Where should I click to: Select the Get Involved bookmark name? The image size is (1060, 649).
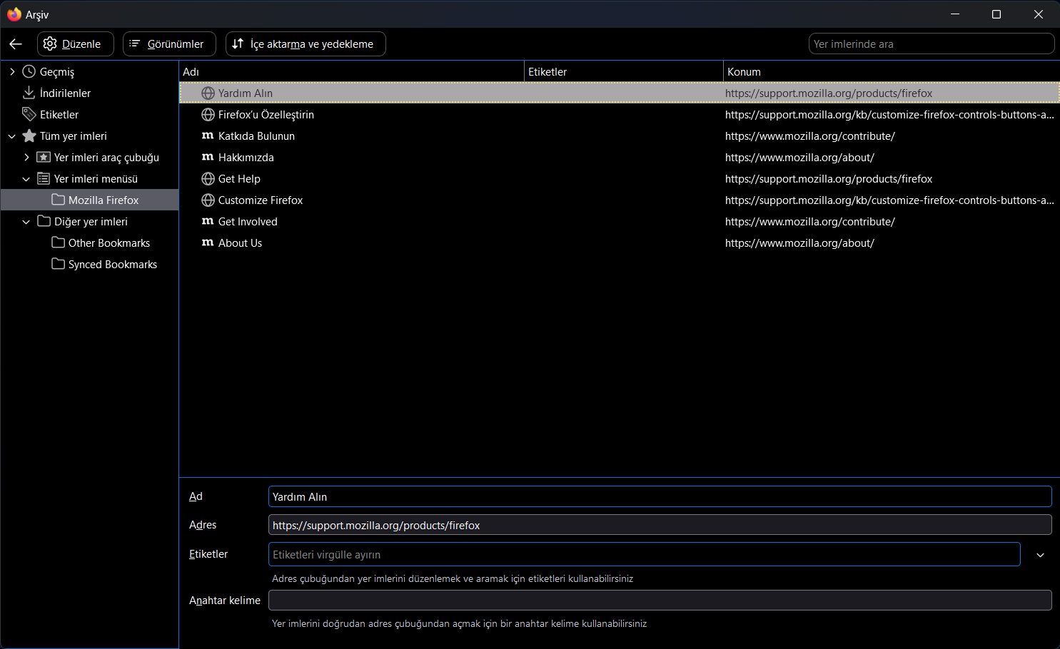click(248, 222)
